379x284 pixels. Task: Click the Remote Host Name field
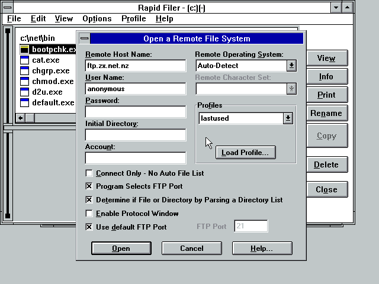pos(136,66)
